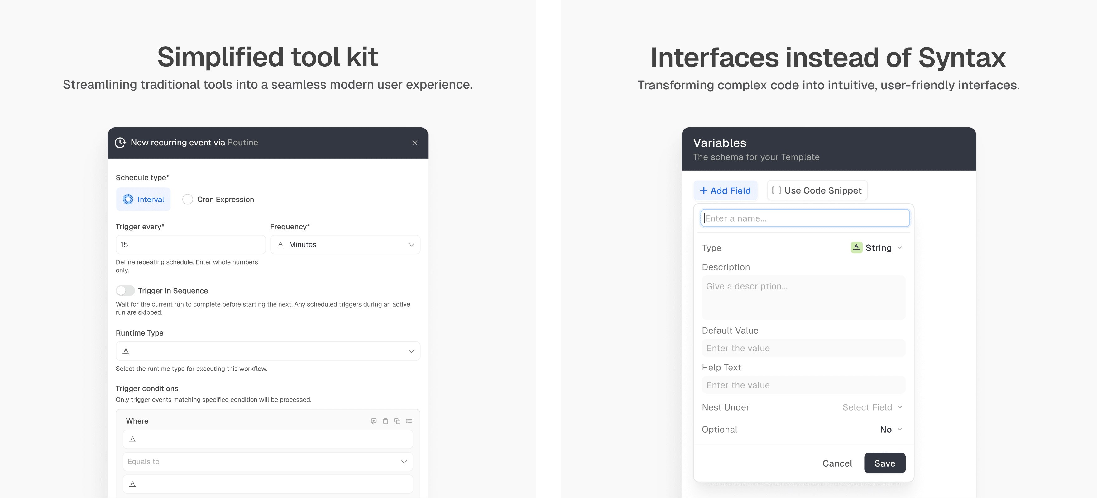Select the Interval schedule type
This screenshot has width=1097, height=498.
pyautogui.click(x=143, y=200)
